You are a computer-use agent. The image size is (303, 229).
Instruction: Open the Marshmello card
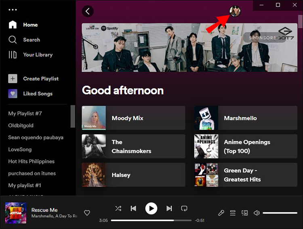click(246, 118)
